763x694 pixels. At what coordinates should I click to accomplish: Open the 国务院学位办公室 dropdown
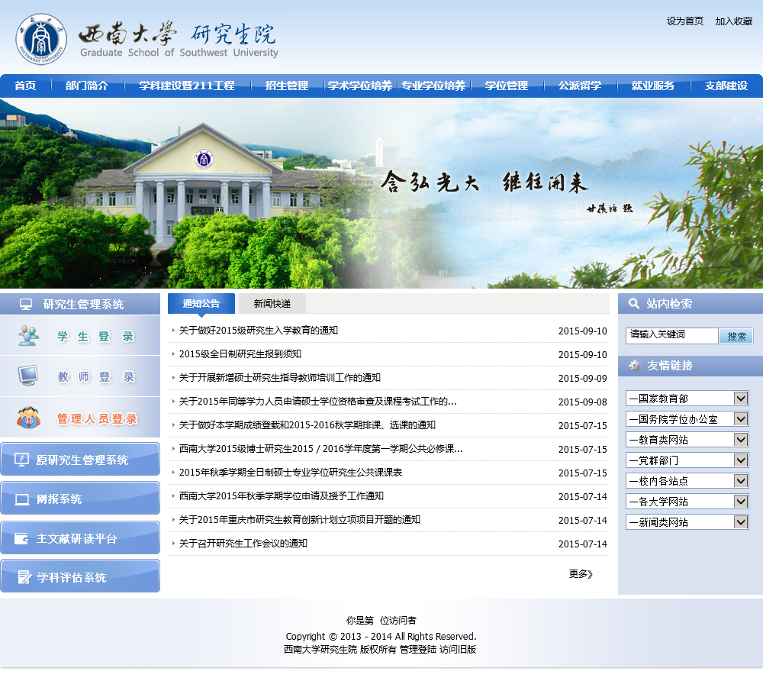[687, 419]
